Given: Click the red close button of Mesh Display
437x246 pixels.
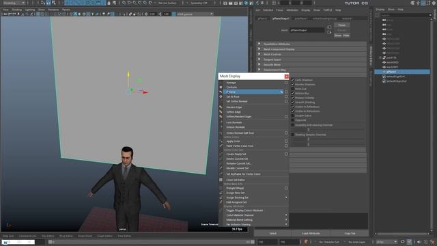Looking at the screenshot, I should coord(286,76).
